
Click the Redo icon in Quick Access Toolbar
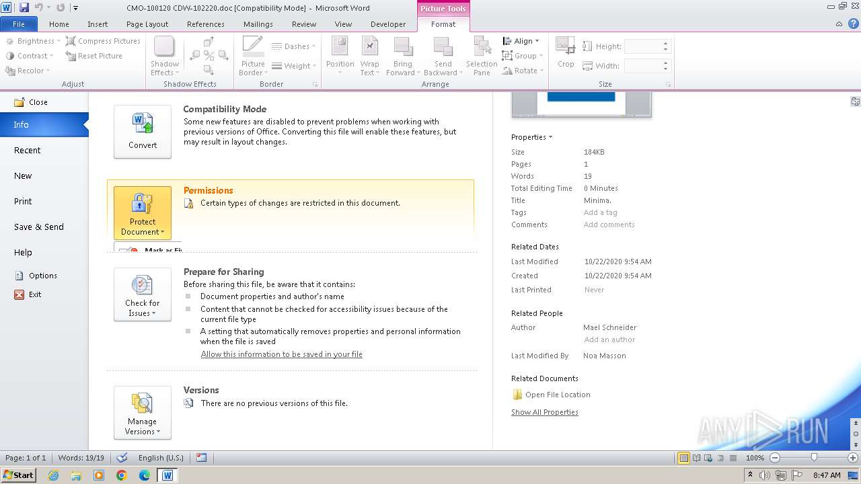[61, 7]
